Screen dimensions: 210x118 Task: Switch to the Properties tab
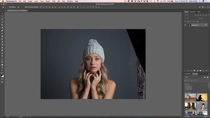point(187,74)
